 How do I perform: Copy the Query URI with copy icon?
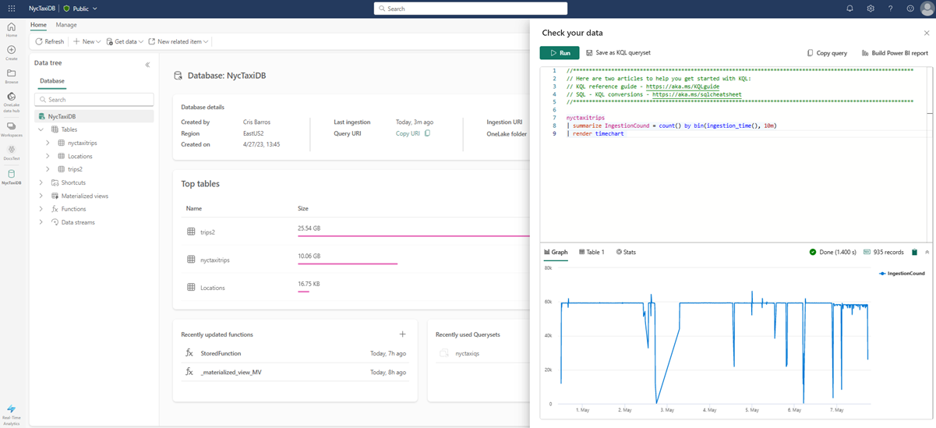[427, 133]
